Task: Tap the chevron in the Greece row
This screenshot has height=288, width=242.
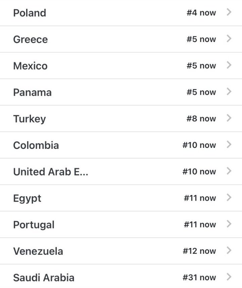Action: 229,39
